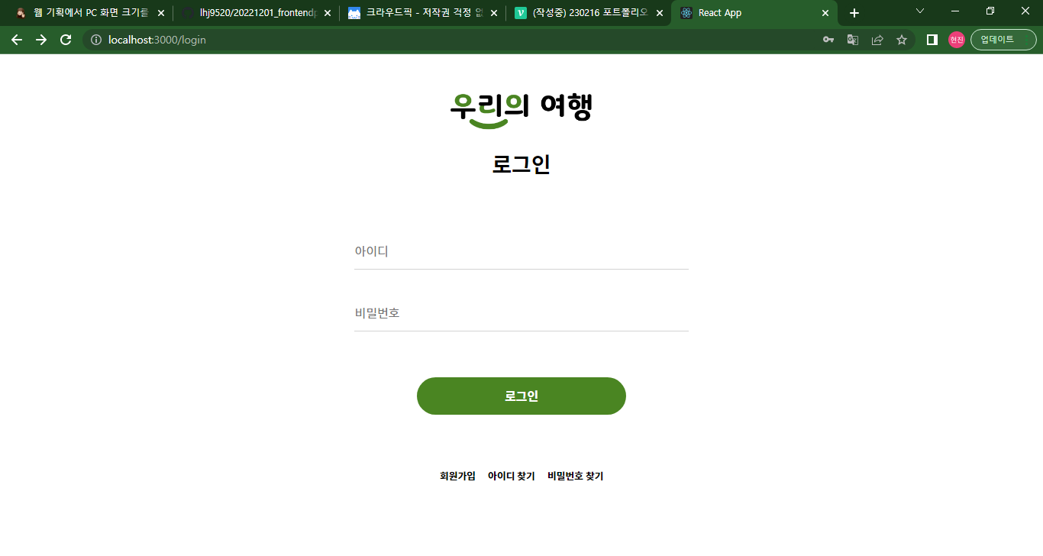Click the browser forward arrow
Image resolution: width=1043 pixels, height=556 pixels.
click(x=41, y=40)
